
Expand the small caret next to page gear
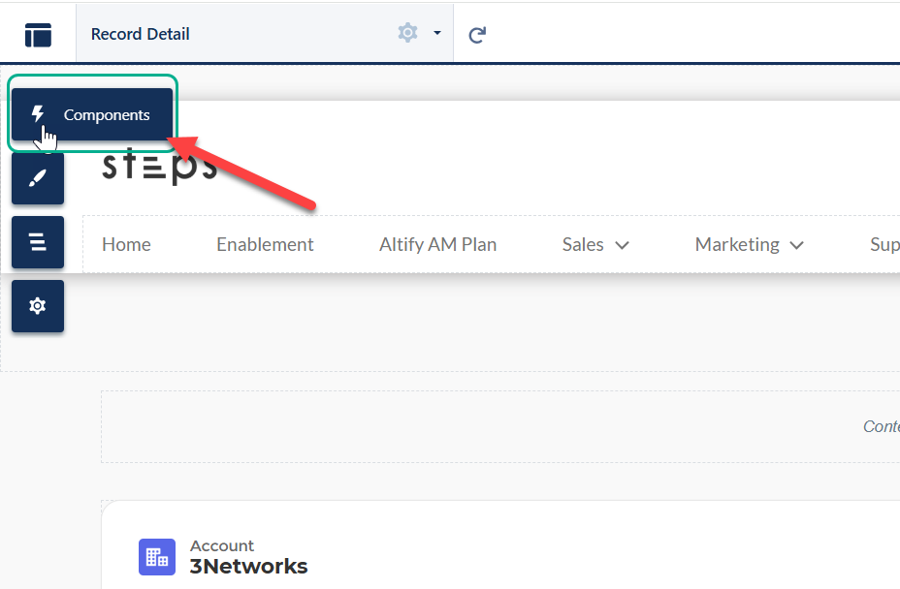point(437,33)
